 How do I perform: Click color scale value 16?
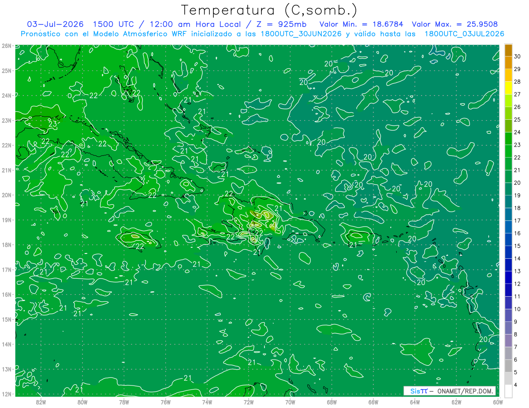point(517,233)
